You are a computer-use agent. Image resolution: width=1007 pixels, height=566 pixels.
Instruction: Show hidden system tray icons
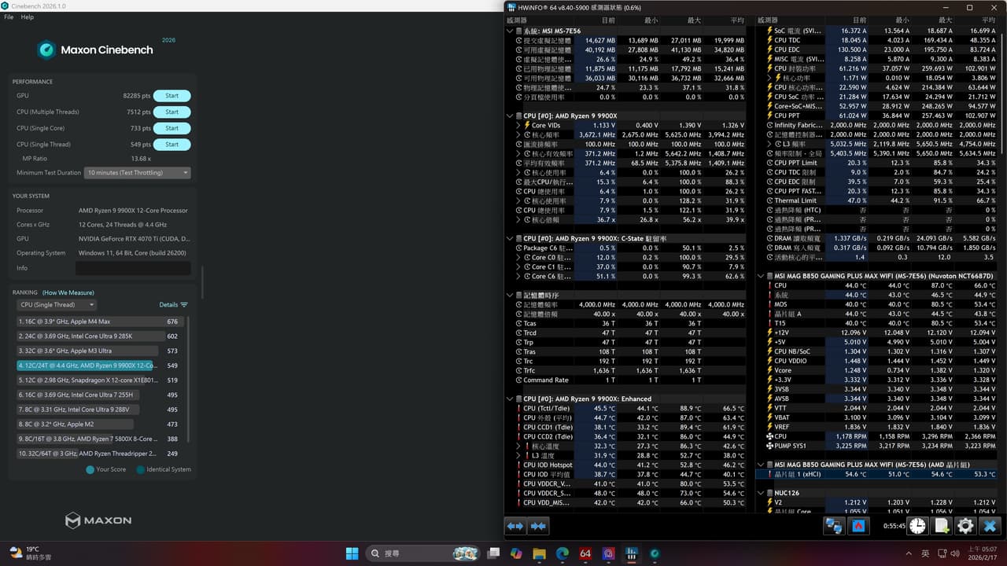tap(908, 553)
